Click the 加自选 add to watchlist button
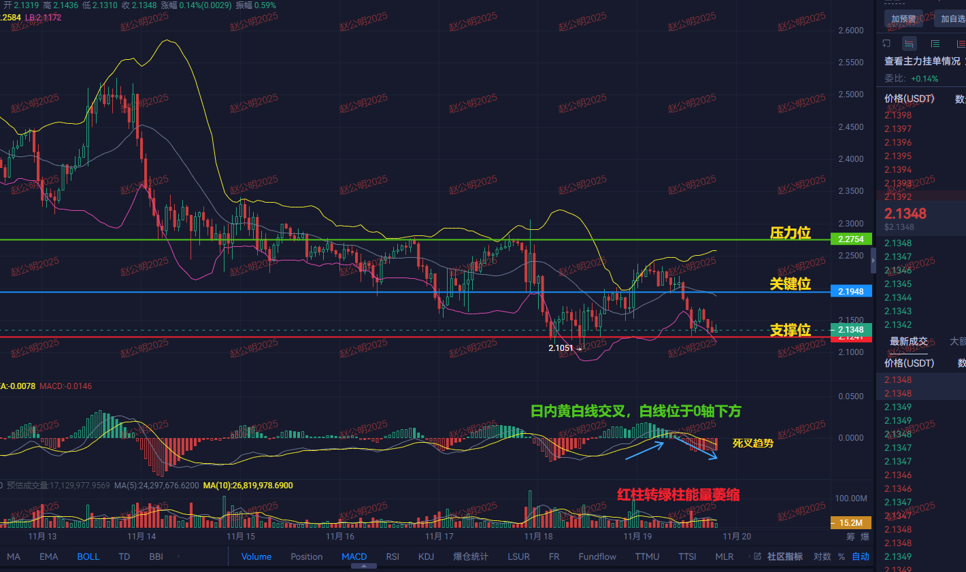Viewport: 966px width, 572px height. coord(954,18)
